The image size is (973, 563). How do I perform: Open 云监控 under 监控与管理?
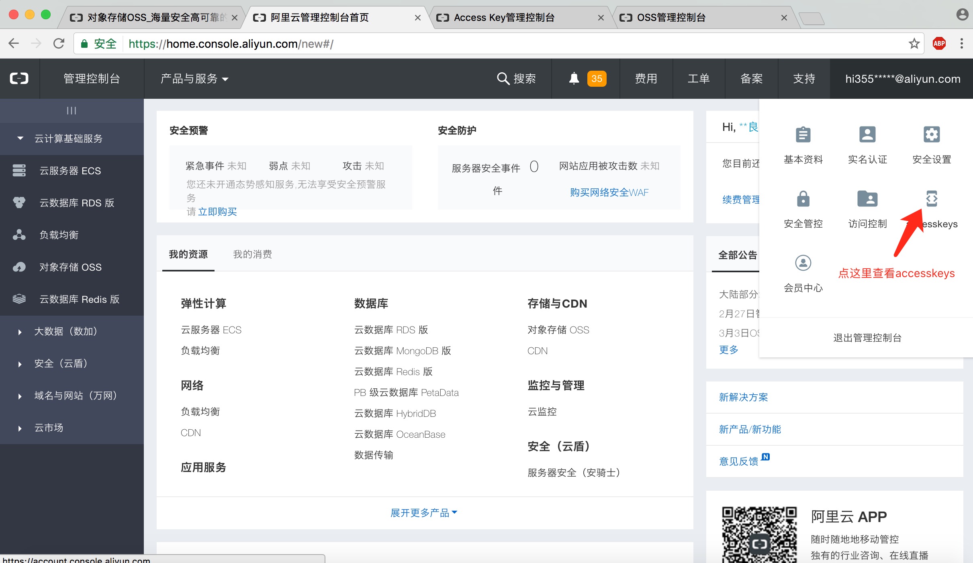point(542,412)
